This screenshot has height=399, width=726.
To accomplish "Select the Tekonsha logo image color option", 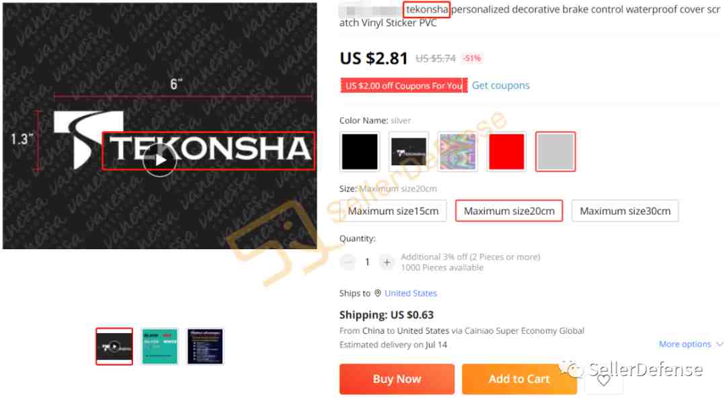I will 409,151.
